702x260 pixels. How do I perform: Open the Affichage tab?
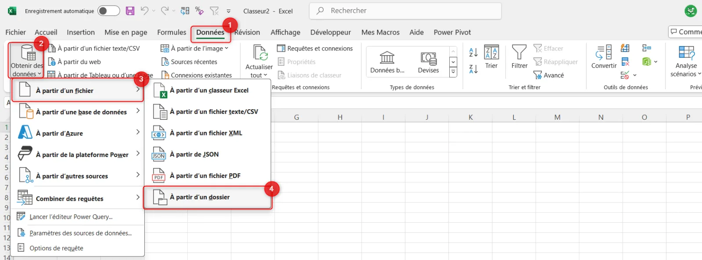[285, 32]
